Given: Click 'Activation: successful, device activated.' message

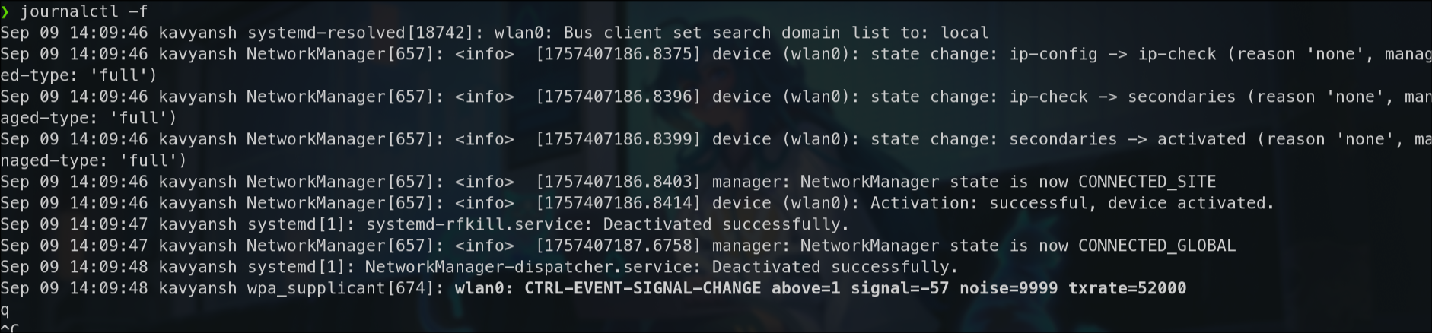Looking at the screenshot, I should pos(1072,204).
